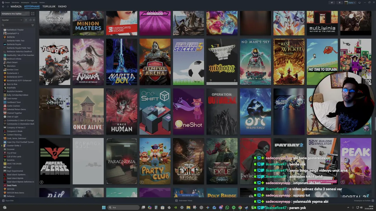The image size is (376, 211).
Task: Select Dead Pixels in the sidebar
Action: [12, 186]
